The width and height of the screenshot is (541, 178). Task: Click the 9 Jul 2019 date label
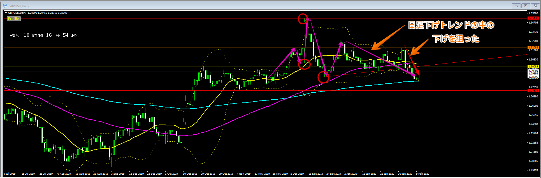[x=10, y=174]
